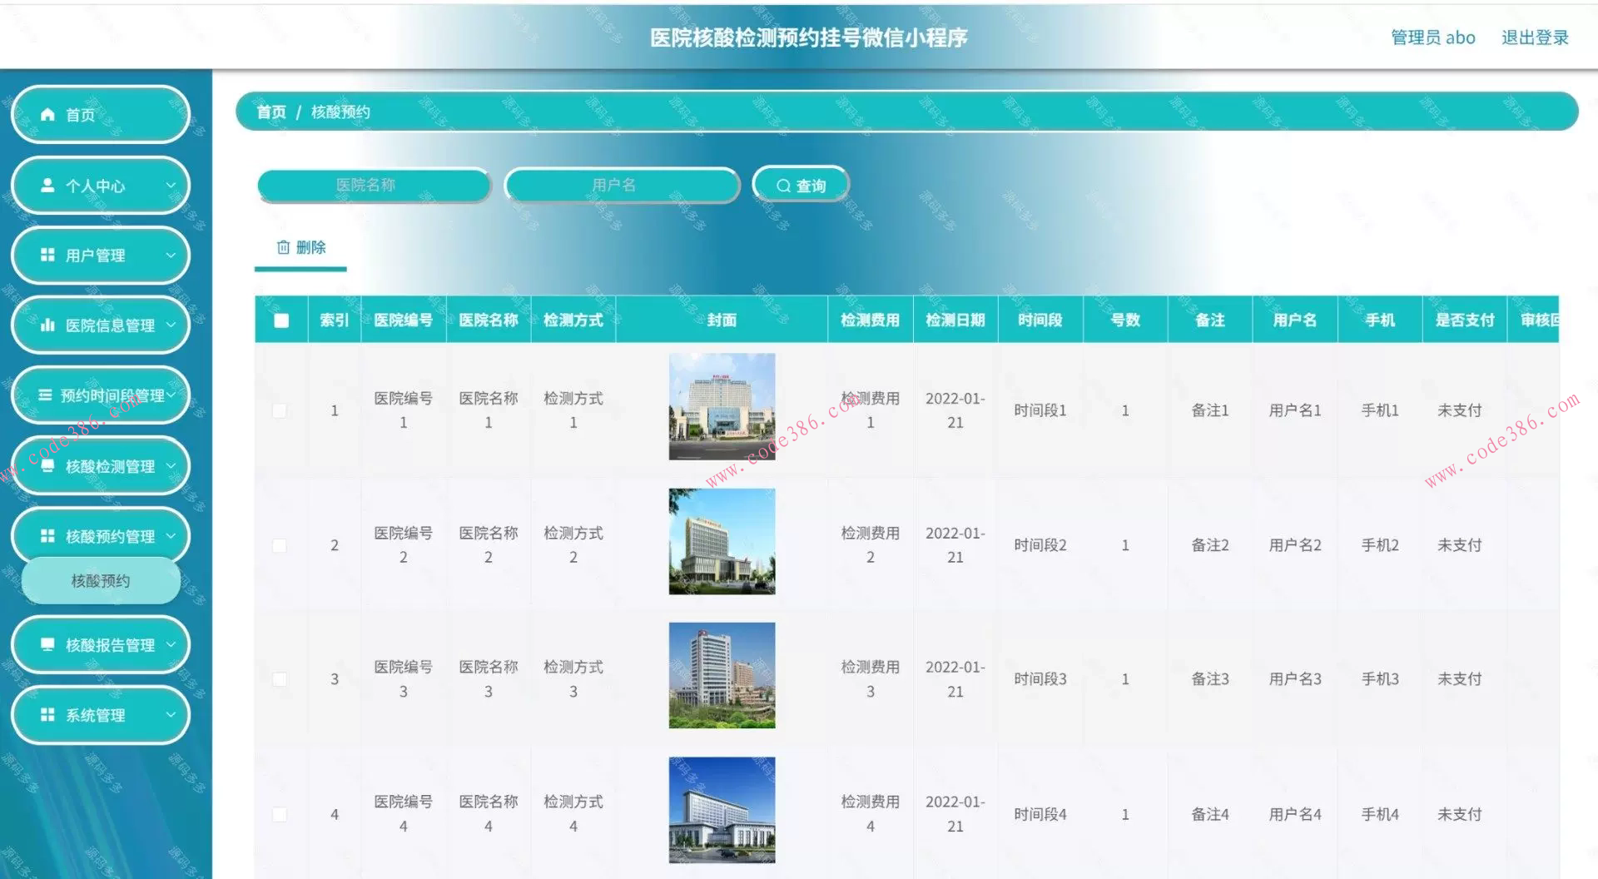This screenshot has width=1598, height=879.
Task: Expand the 核酸检测管理 chevron
Action: [x=171, y=465]
